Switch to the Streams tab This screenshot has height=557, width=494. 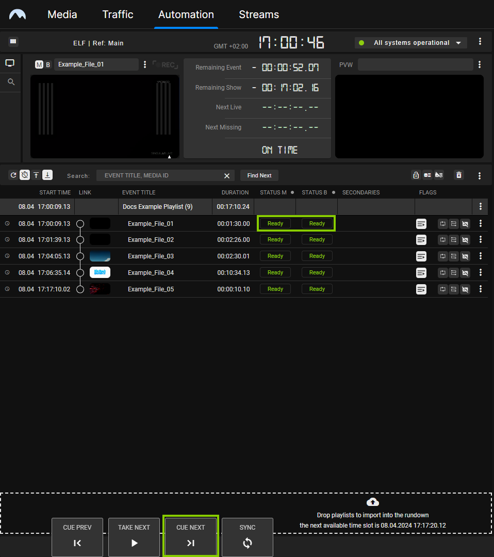(259, 14)
